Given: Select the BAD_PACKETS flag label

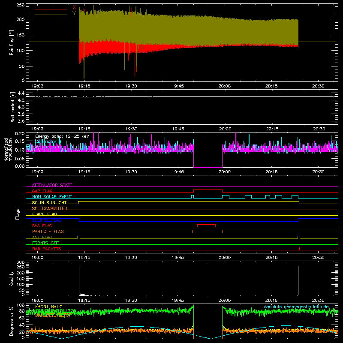Looking at the screenshot, I should [47, 249].
